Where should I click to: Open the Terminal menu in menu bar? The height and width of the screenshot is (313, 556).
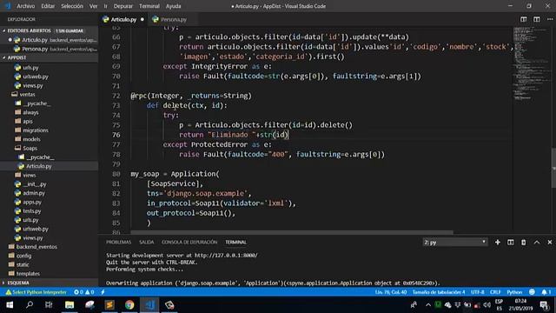coord(149,6)
